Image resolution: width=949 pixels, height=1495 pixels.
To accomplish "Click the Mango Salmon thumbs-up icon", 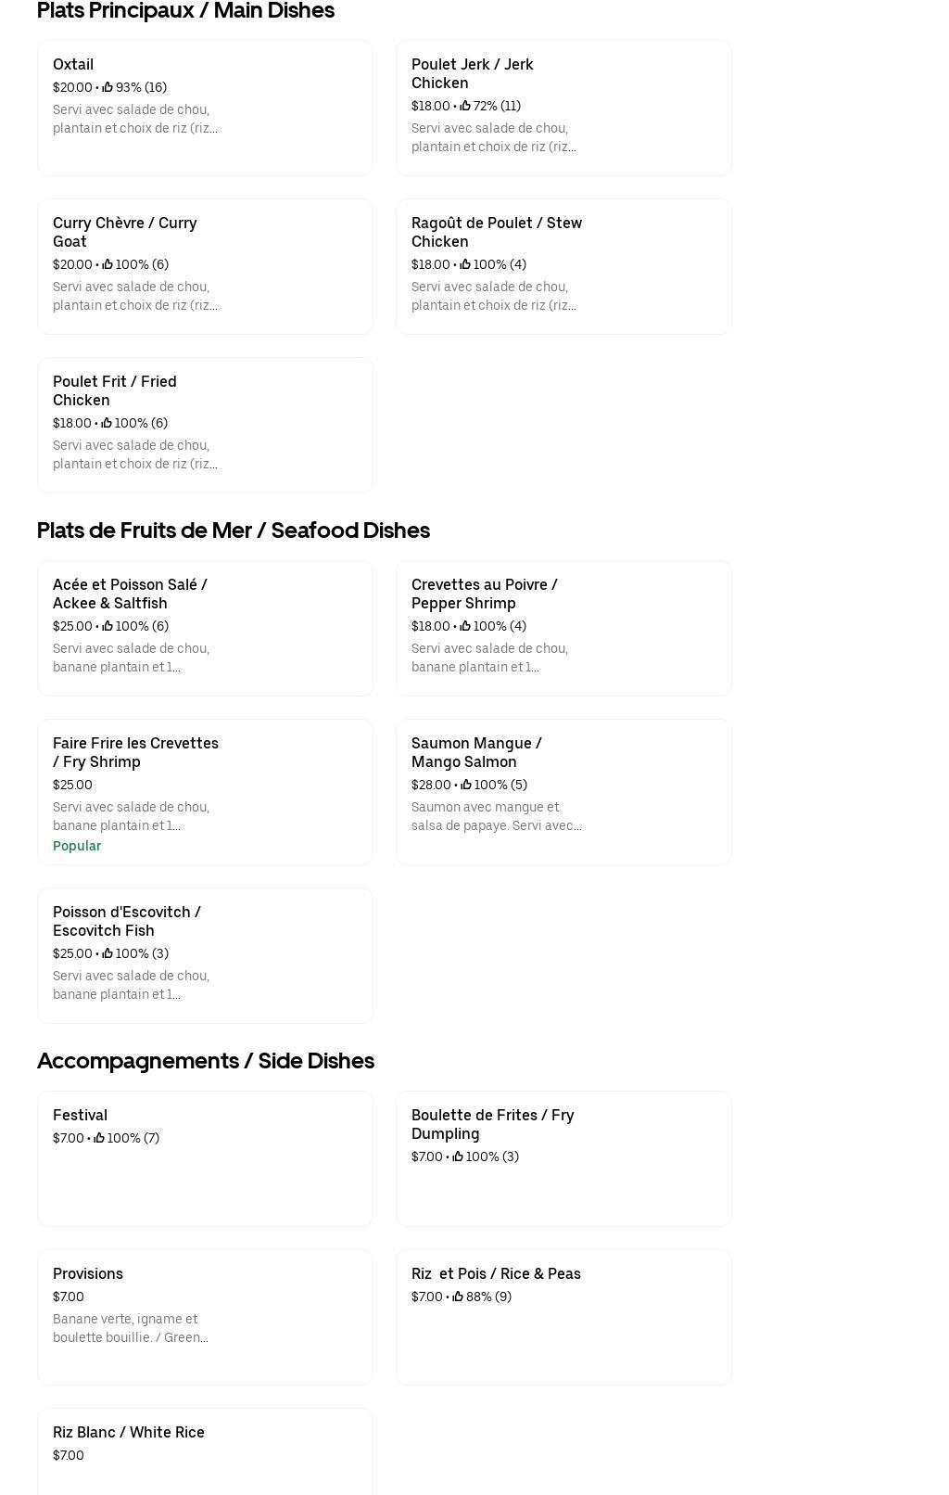I will pos(466,785).
